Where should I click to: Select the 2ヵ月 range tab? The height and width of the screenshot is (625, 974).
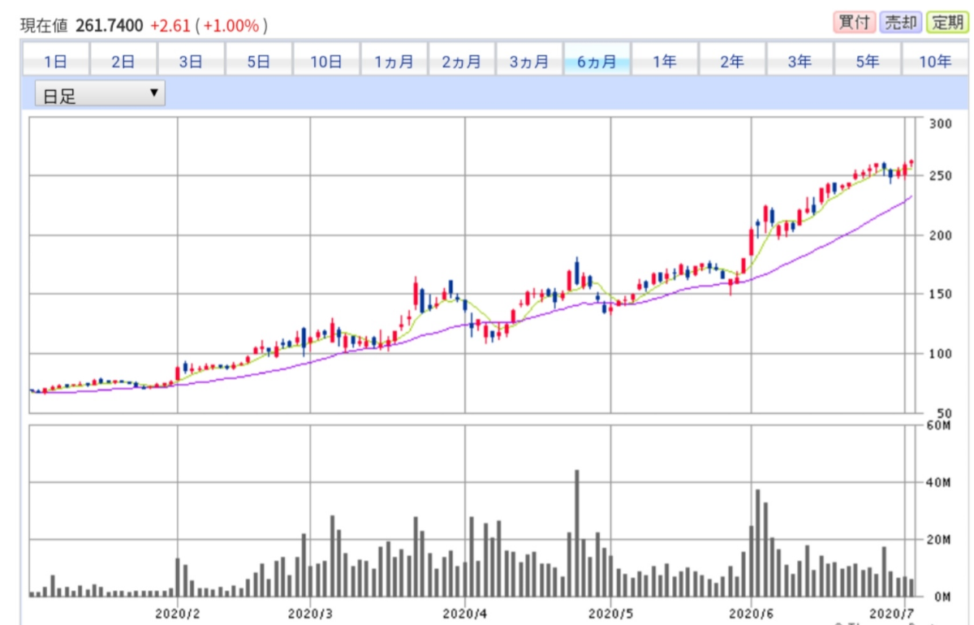pyautogui.click(x=461, y=62)
